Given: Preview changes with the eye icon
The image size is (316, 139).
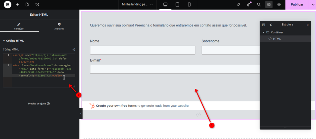Looking at the screenshot, I should point(279,5).
